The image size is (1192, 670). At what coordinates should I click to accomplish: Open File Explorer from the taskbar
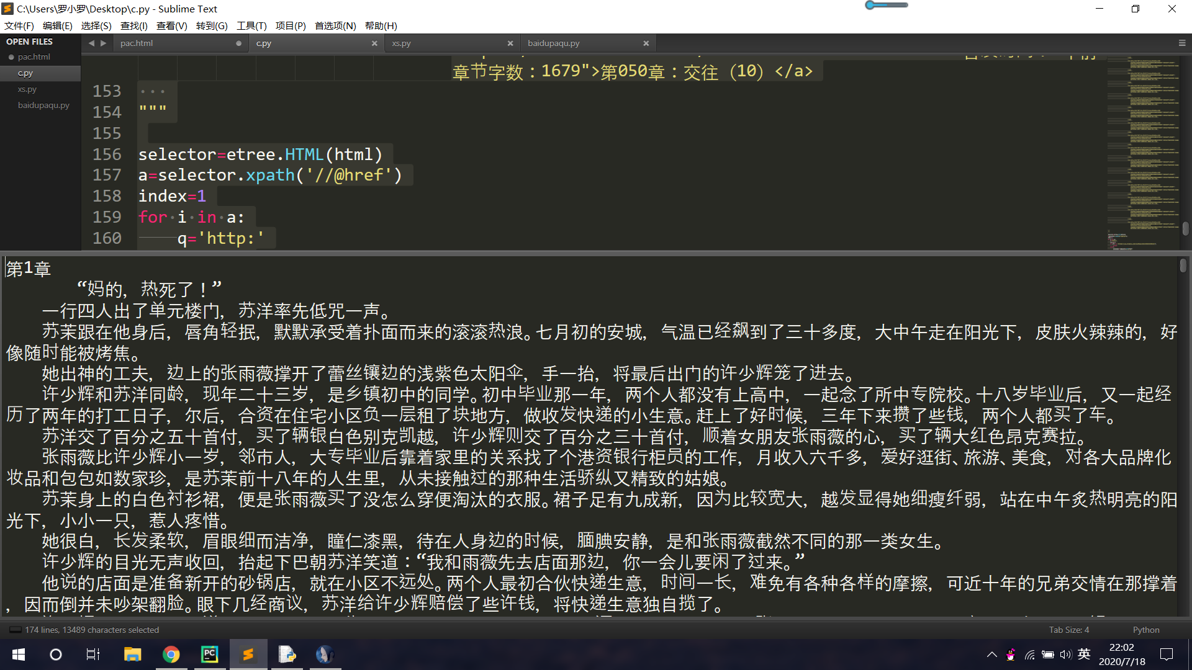pyautogui.click(x=132, y=654)
